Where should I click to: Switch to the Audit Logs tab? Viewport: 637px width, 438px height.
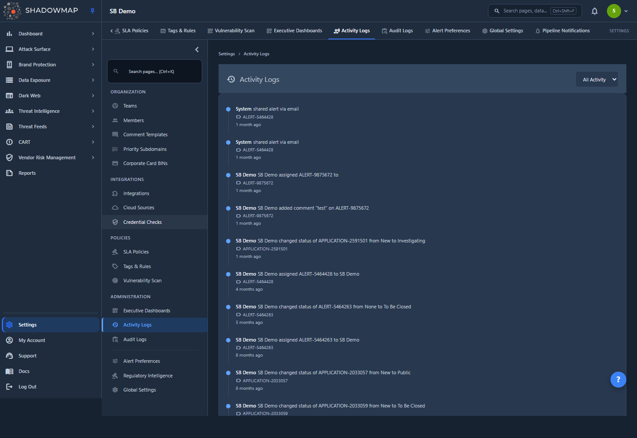click(x=397, y=31)
